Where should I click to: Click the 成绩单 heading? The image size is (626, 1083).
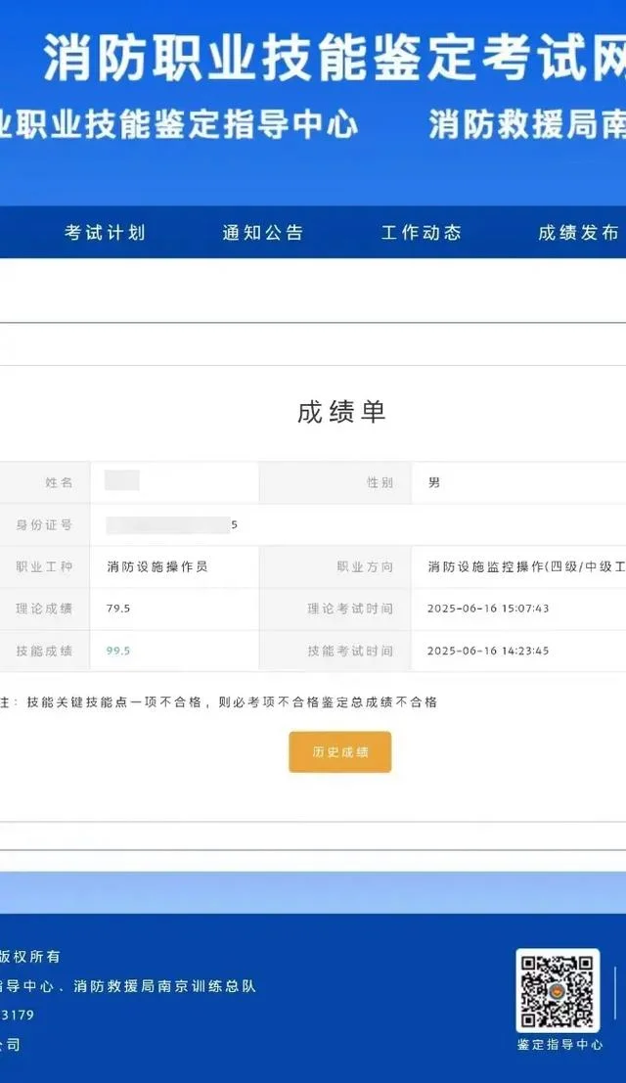pos(341,412)
